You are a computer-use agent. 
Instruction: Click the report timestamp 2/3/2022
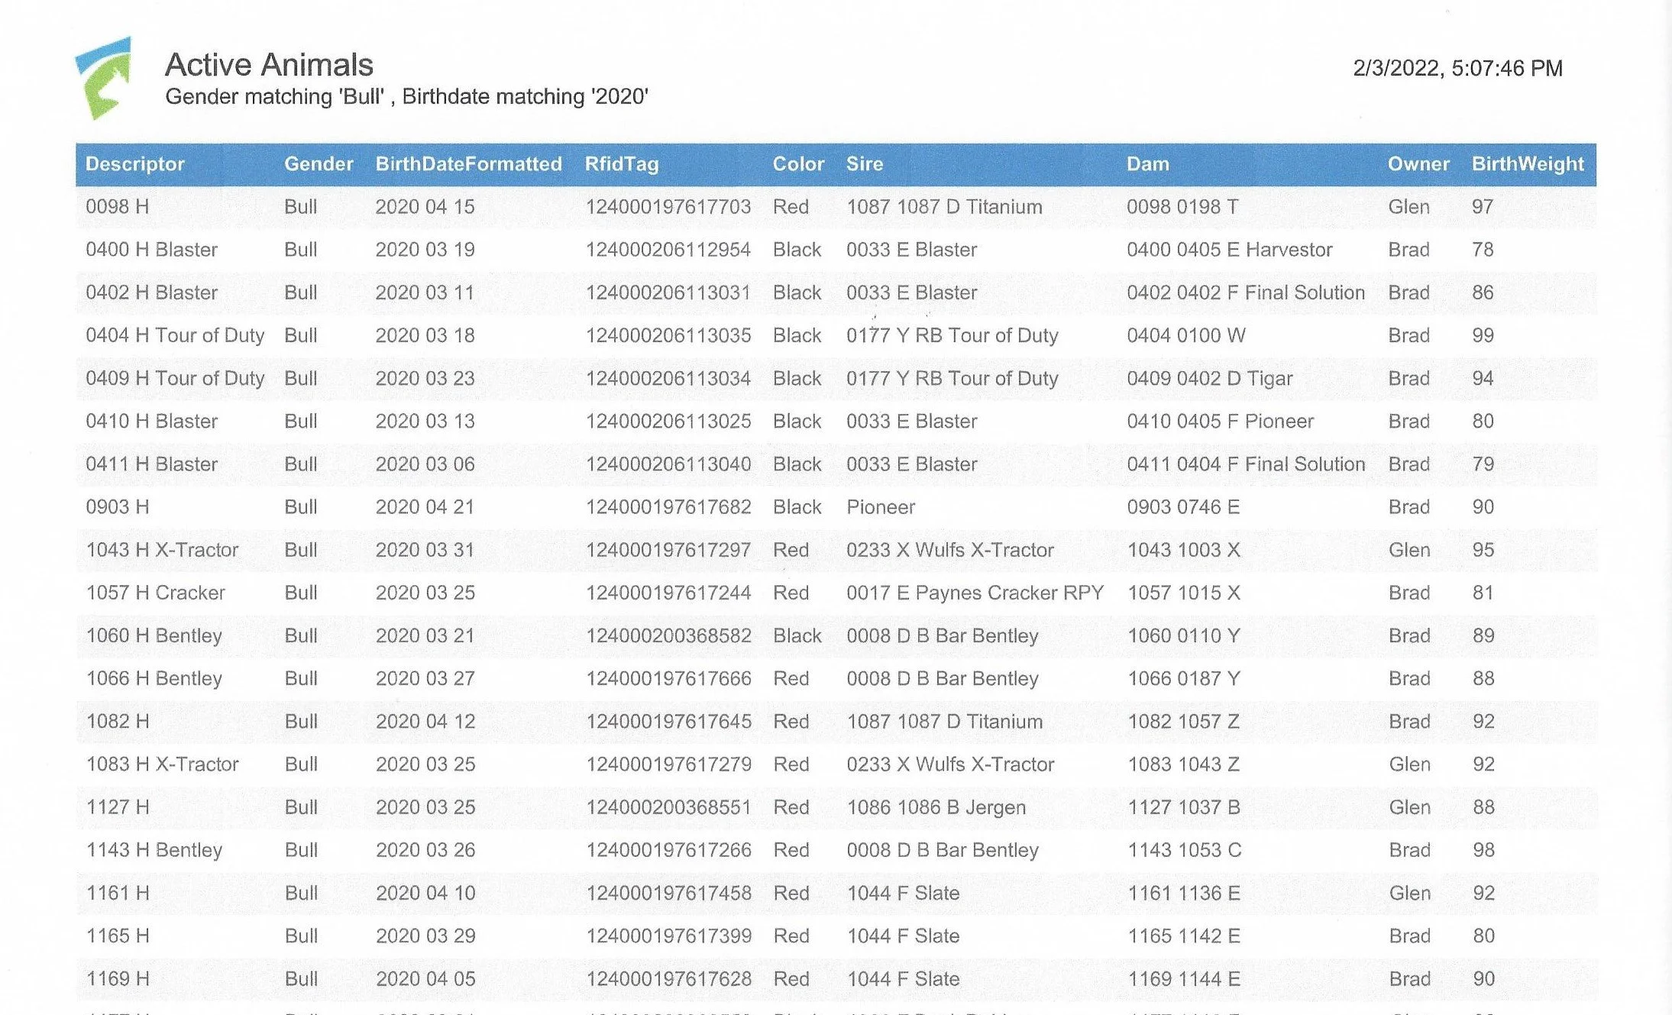coord(1457,69)
